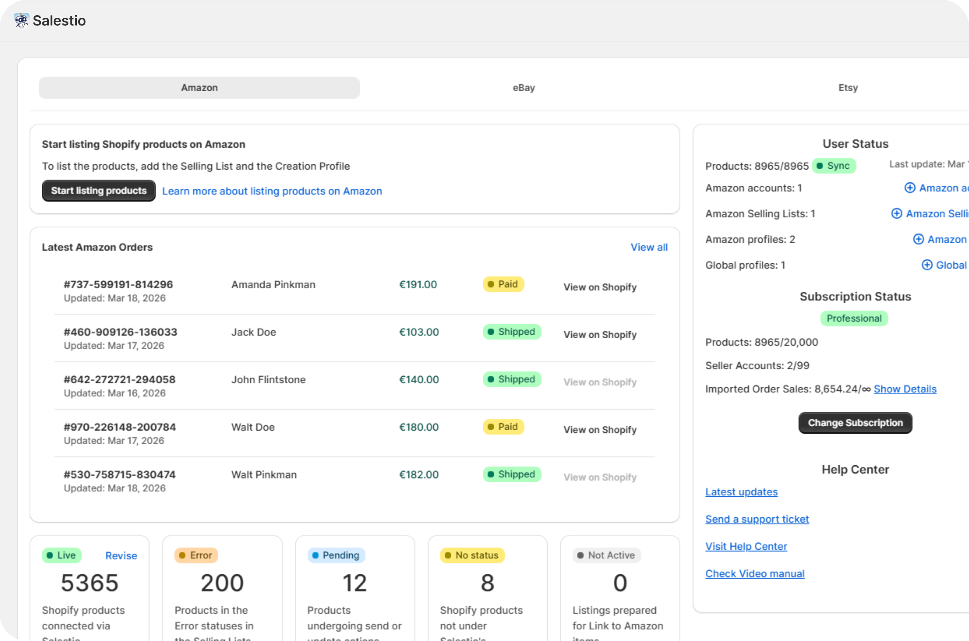
Task: Click plus icon for Global profiles
Action: coord(927,265)
